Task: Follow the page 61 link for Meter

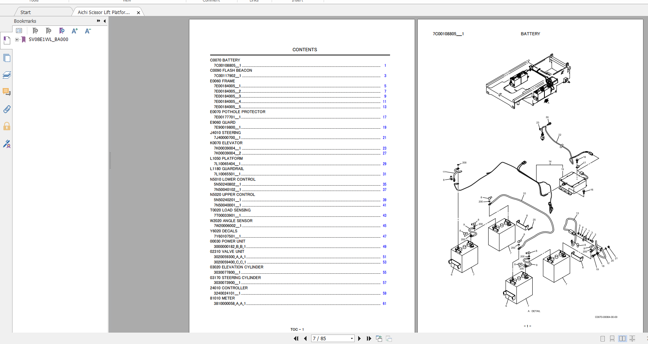Action: 384,304
